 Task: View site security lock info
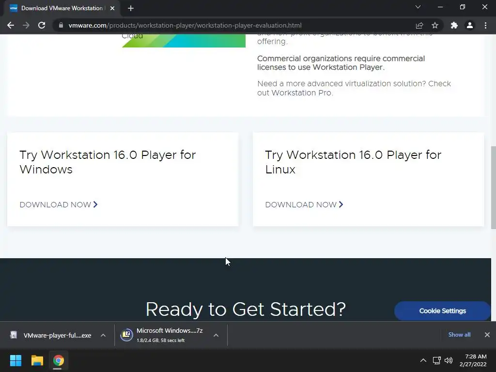(x=61, y=25)
